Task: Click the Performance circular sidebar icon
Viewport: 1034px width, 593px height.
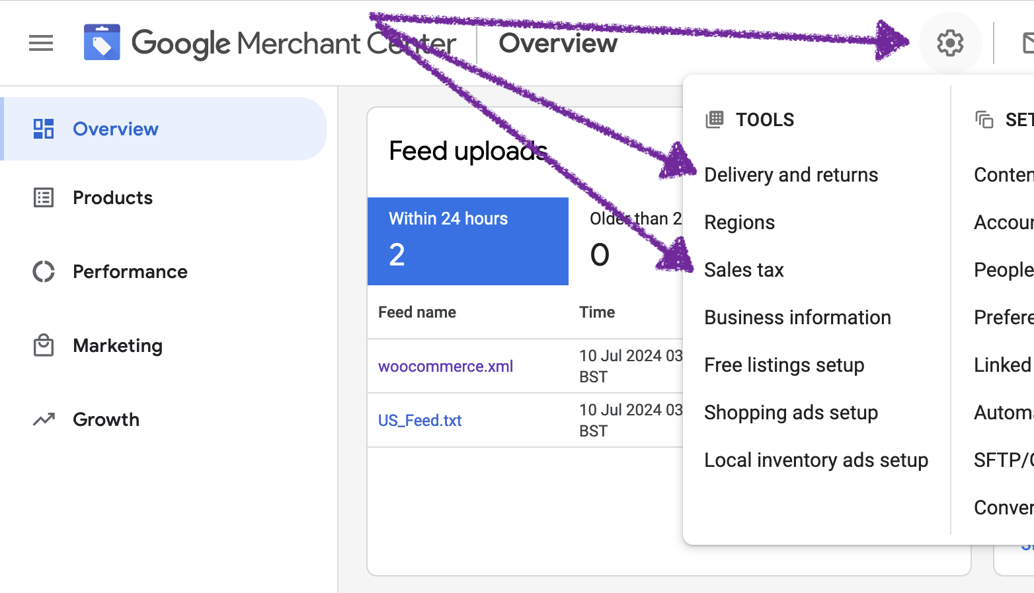Action: click(43, 271)
